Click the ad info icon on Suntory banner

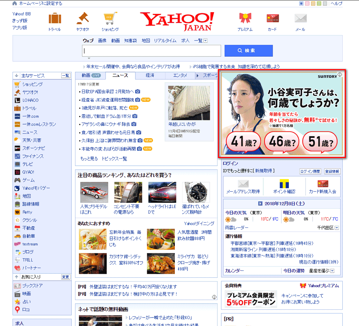[x=340, y=74]
